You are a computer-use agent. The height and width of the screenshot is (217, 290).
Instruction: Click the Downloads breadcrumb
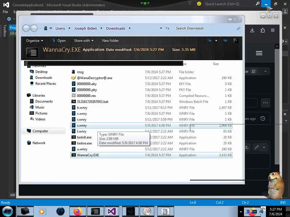[x=116, y=29]
